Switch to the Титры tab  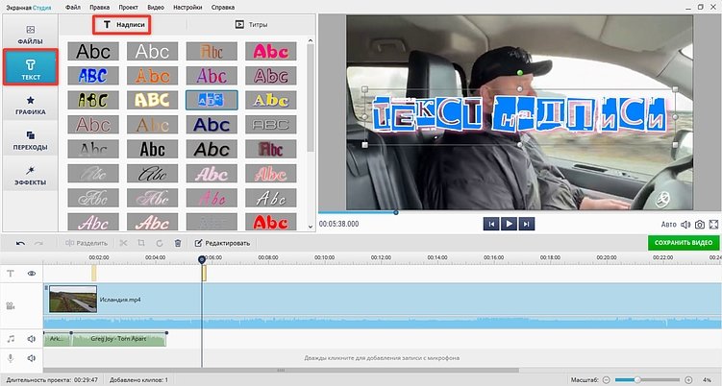coord(251,24)
